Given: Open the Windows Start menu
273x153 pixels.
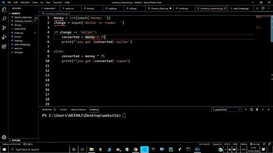Looking at the screenshot, I should click(x=4, y=149).
